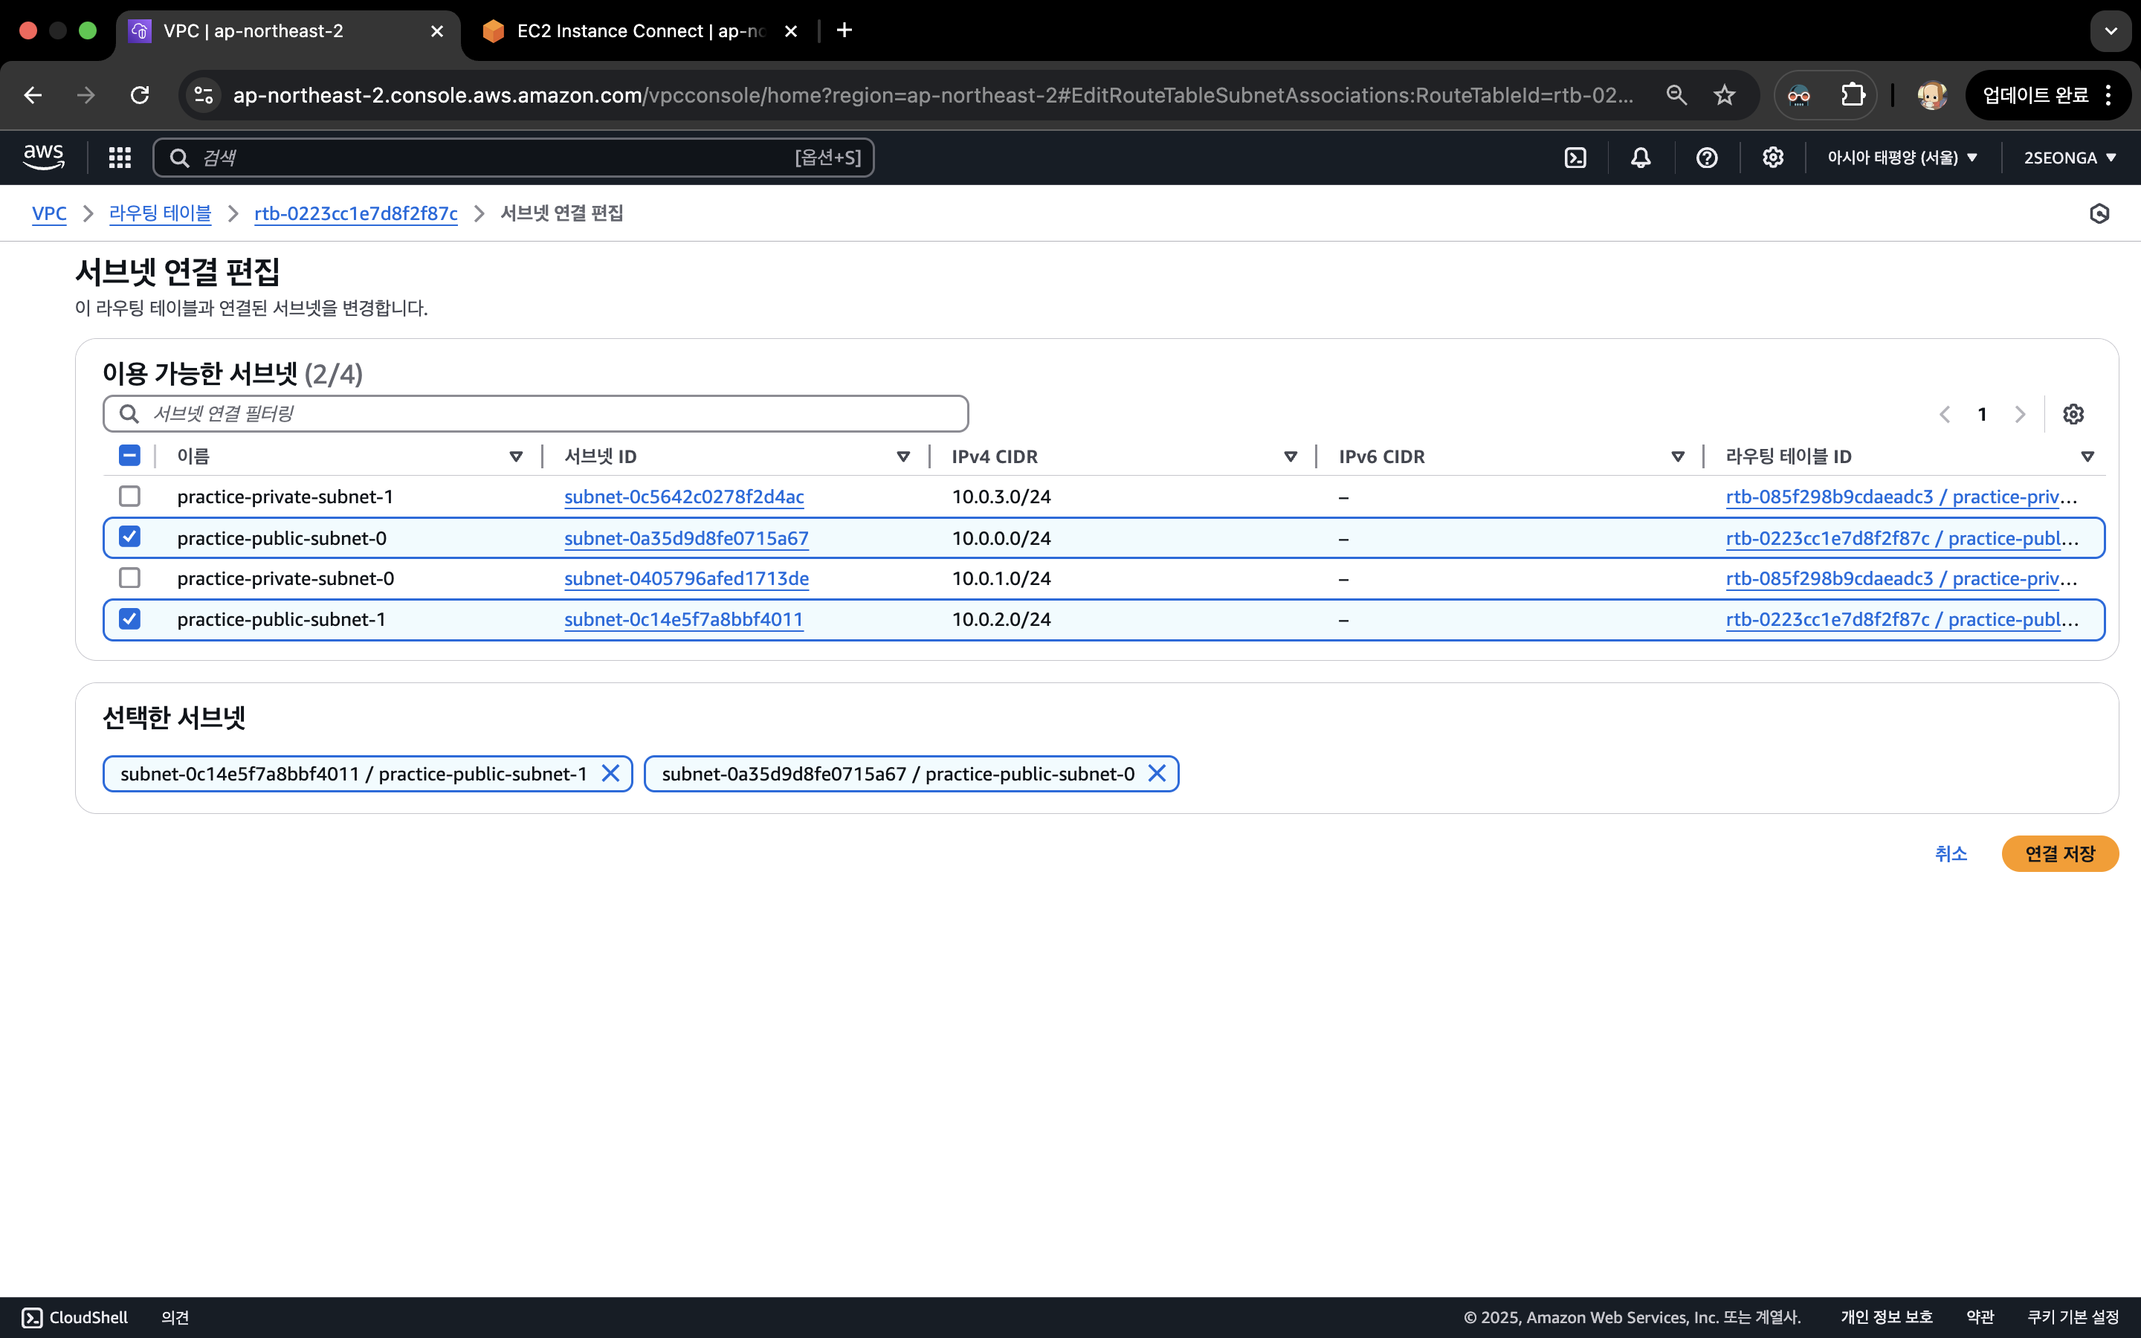This screenshot has height=1338, width=2141.
Task: Open the AWS services grid menu
Action: coord(120,158)
